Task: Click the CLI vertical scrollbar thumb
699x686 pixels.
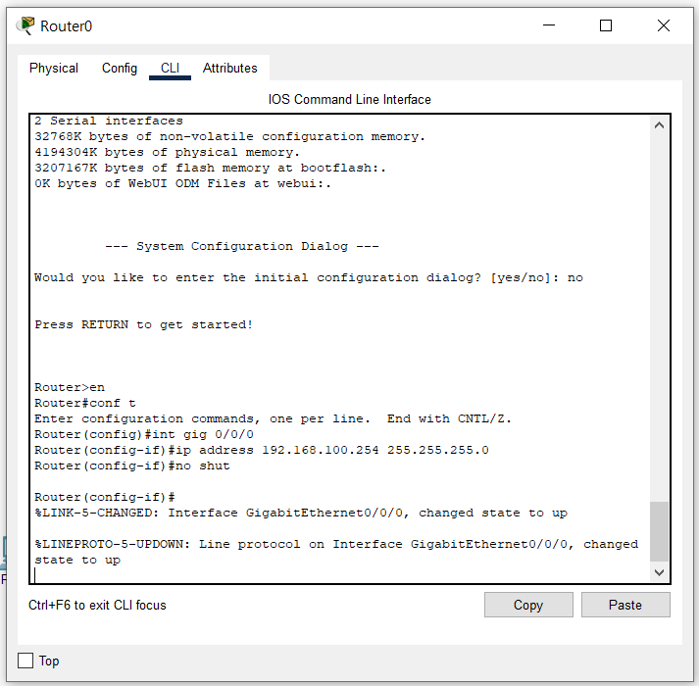Action: click(x=660, y=531)
